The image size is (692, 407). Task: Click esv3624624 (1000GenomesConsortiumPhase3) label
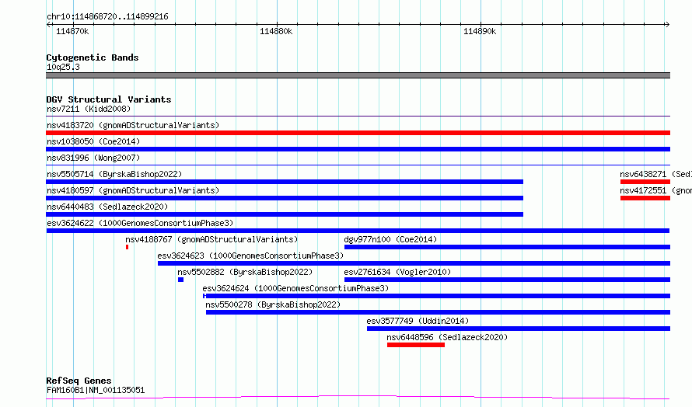click(x=295, y=288)
